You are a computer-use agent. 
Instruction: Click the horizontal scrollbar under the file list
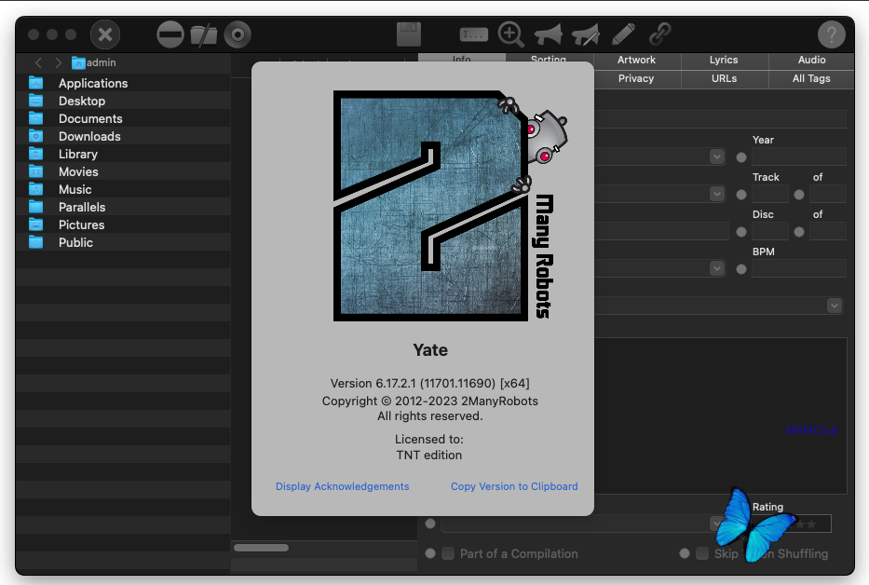[261, 548]
